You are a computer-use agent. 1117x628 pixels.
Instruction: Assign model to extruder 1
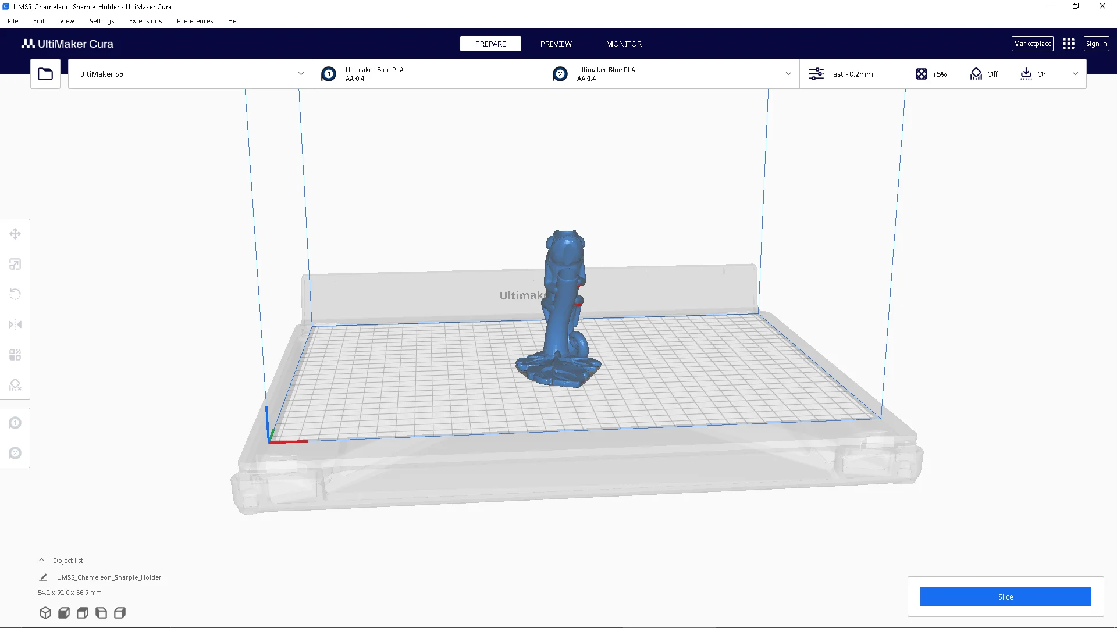point(15,423)
